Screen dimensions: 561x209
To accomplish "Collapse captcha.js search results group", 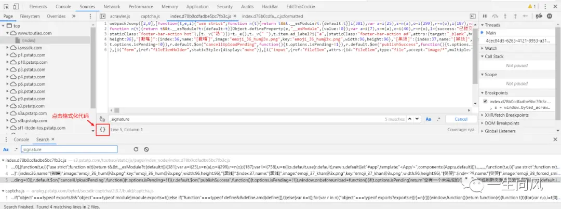I will point(3,191).
